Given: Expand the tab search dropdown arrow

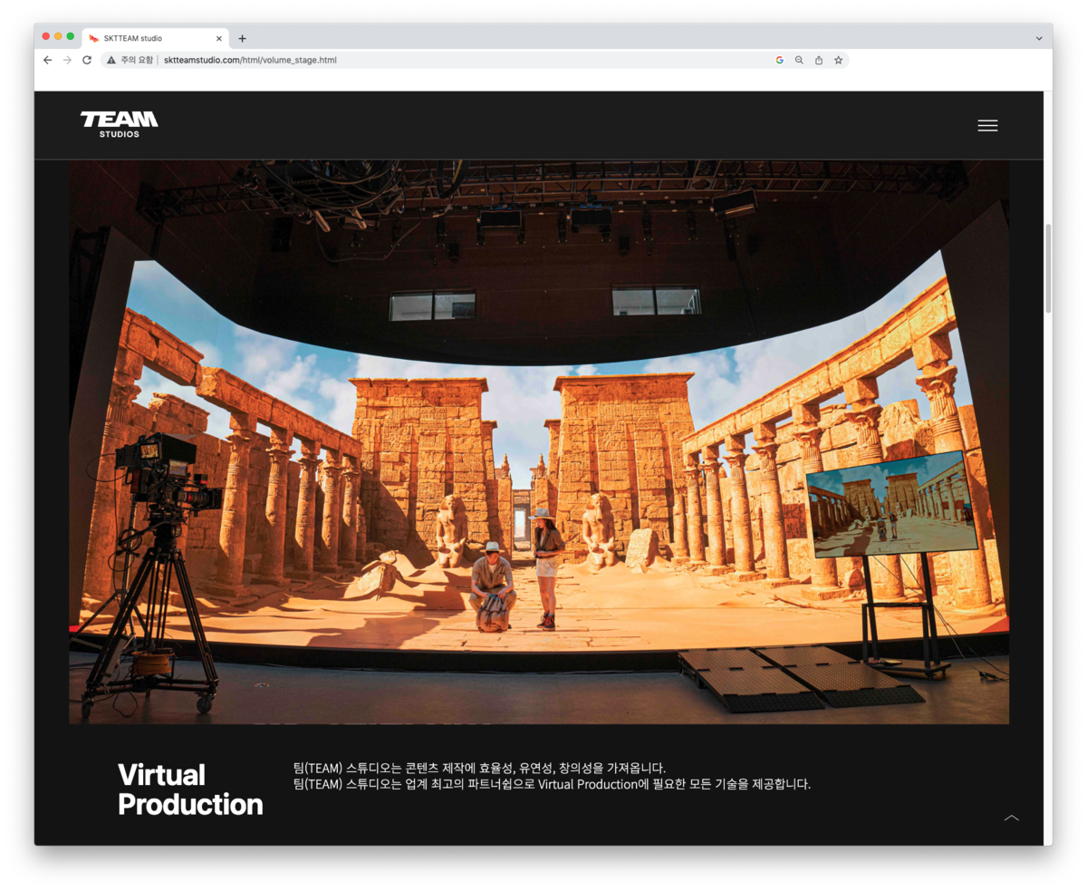Looking at the screenshot, I should (x=1039, y=38).
